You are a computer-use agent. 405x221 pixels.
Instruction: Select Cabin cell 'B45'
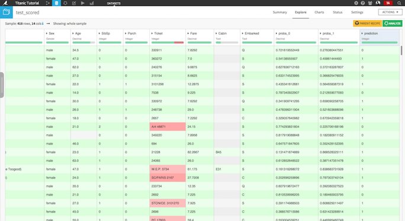pyautogui.click(x=227, y=152)
